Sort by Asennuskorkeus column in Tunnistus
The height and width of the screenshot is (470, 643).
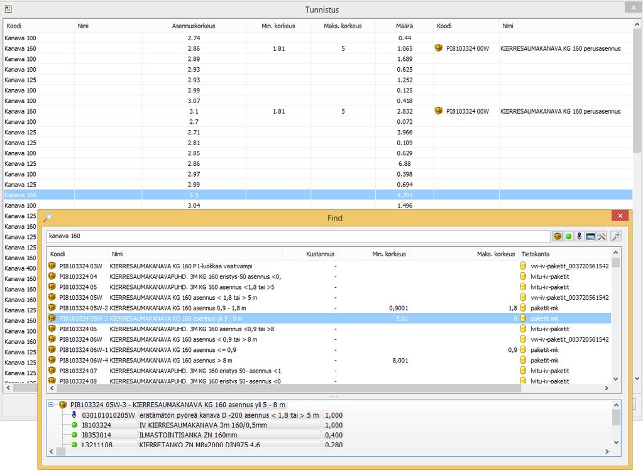(194, 26)
